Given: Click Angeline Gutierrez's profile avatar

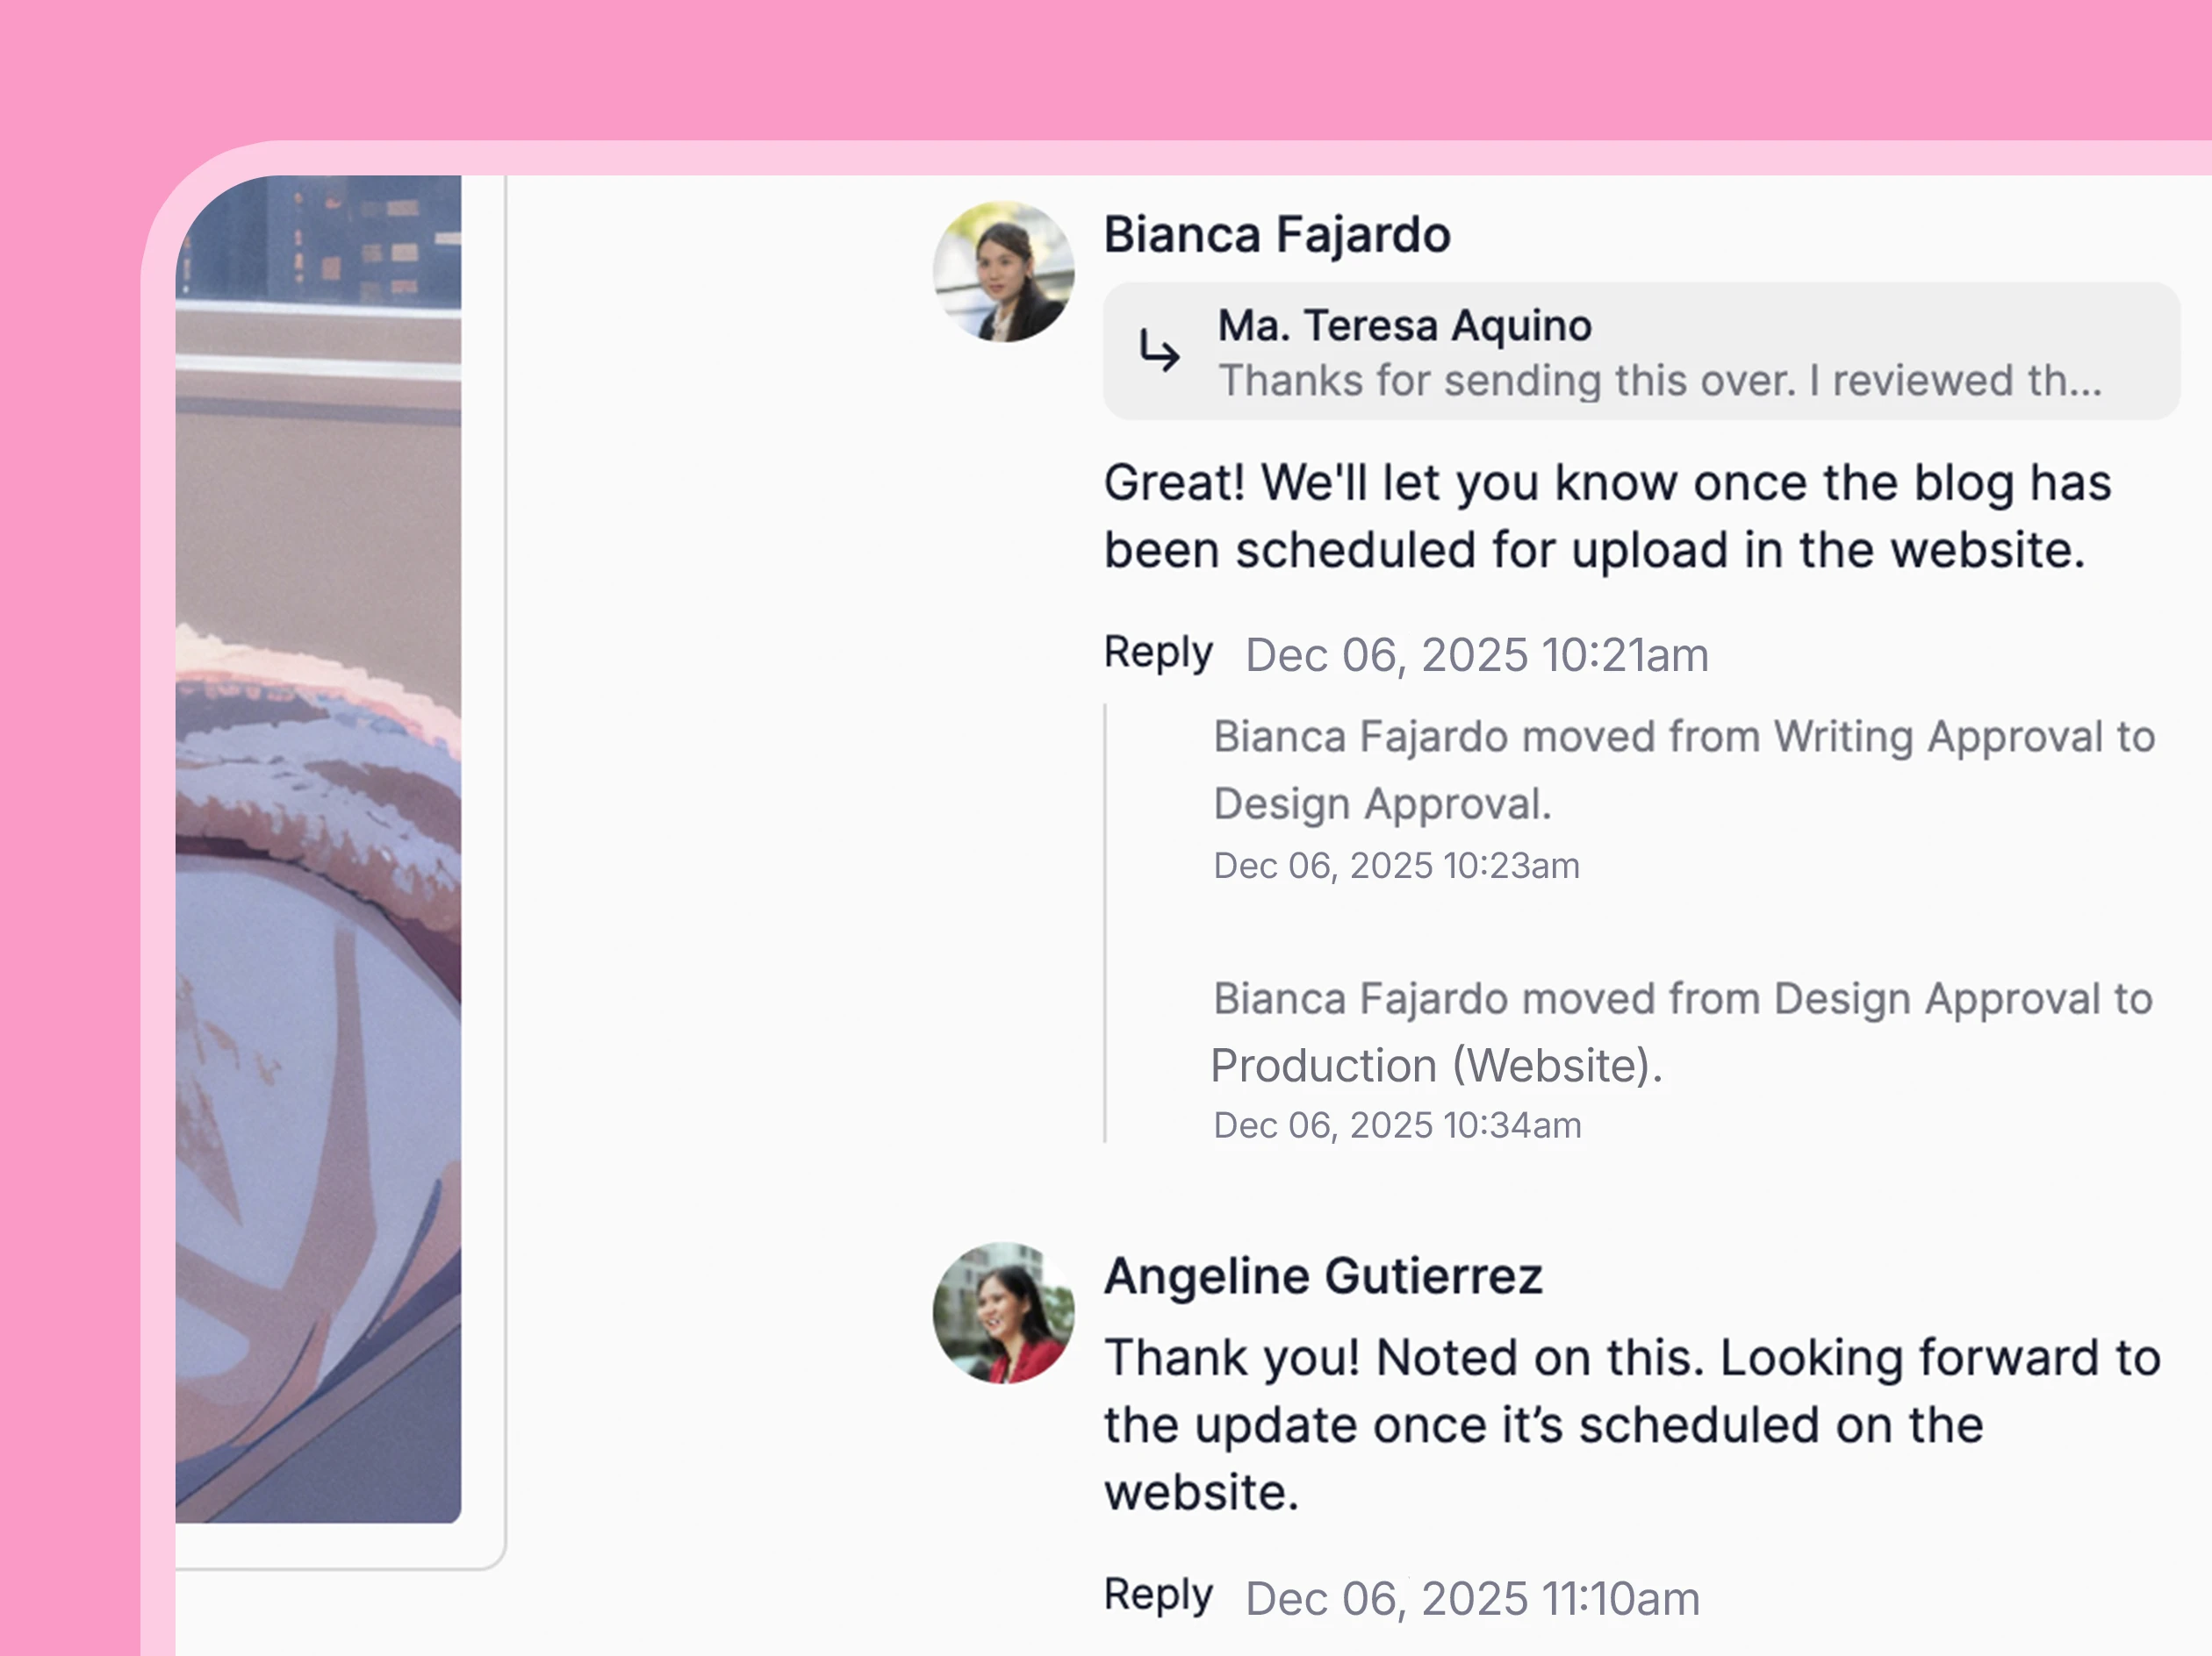Looking at the screenshot, I should tap(1003, 1312).
